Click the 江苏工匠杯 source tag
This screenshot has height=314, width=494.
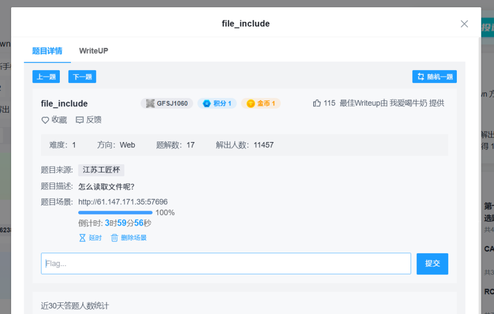[x=101, y=170]
